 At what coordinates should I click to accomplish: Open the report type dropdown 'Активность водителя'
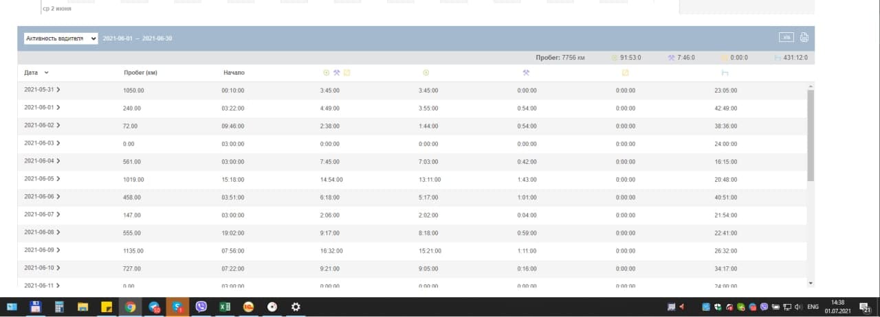60,38
